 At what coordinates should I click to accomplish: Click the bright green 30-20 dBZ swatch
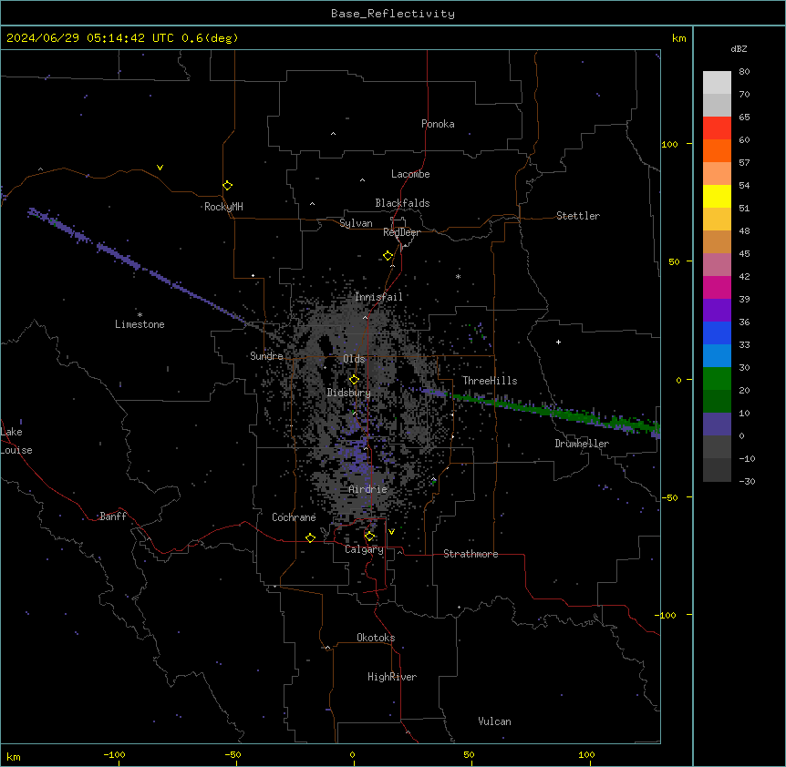[717, 379]
